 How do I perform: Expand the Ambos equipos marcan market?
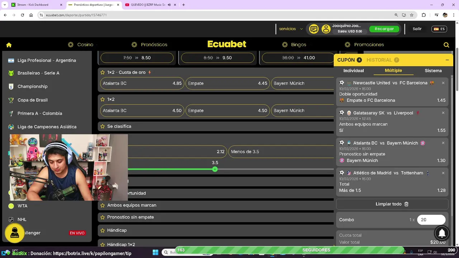pos(216,205)
